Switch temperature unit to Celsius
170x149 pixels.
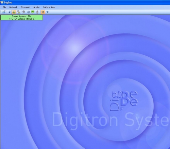point(43,12)
